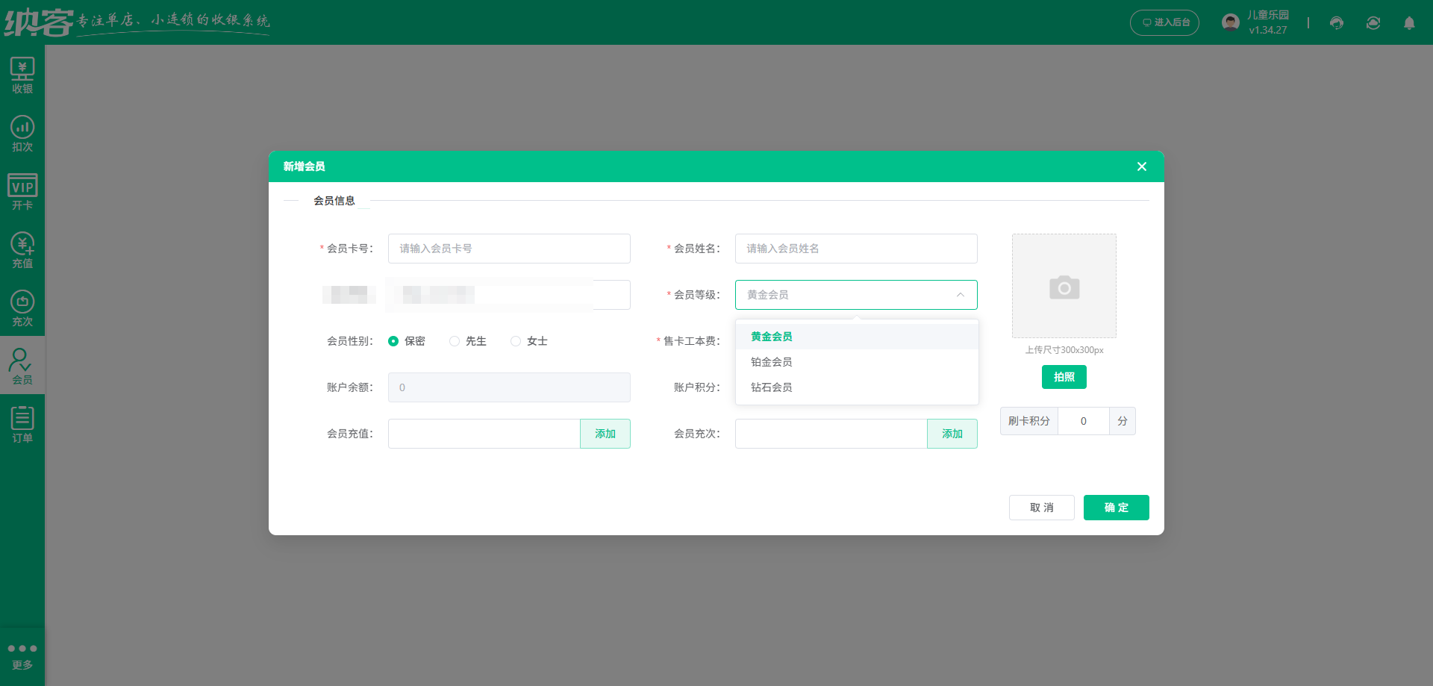Open the 收银 cashier module
This screenshot has height=686, width=1433.
tap(22, 75)
